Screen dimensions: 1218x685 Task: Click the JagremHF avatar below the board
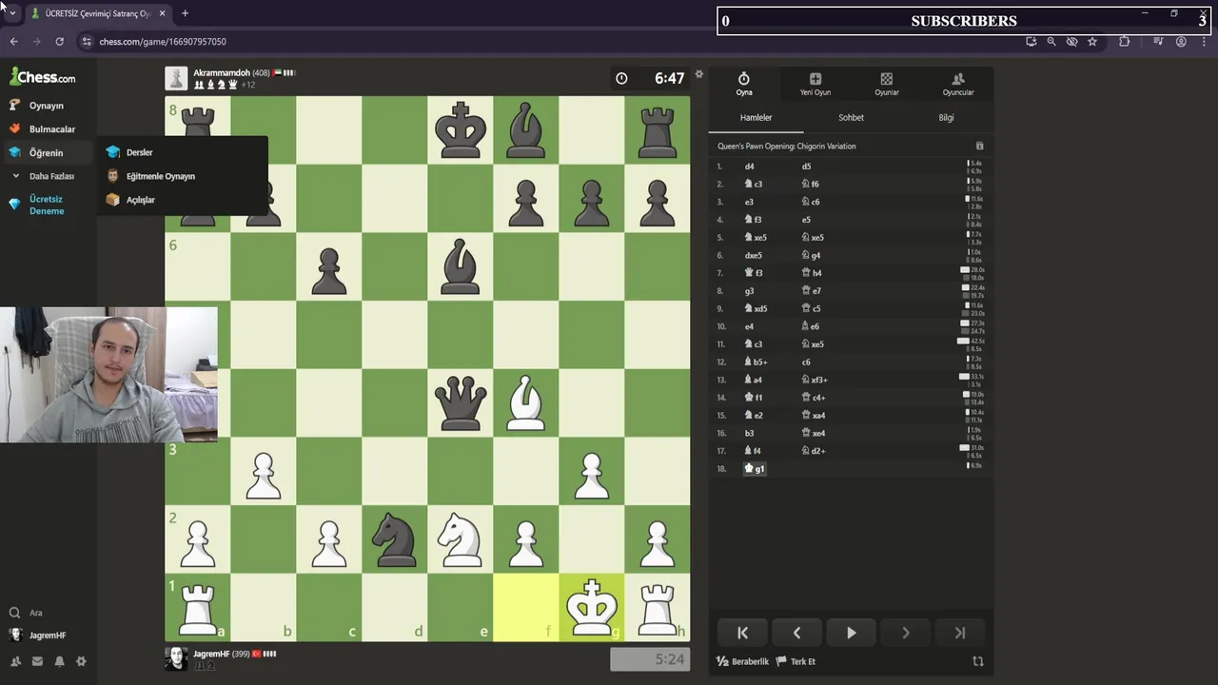pos(176,658)
